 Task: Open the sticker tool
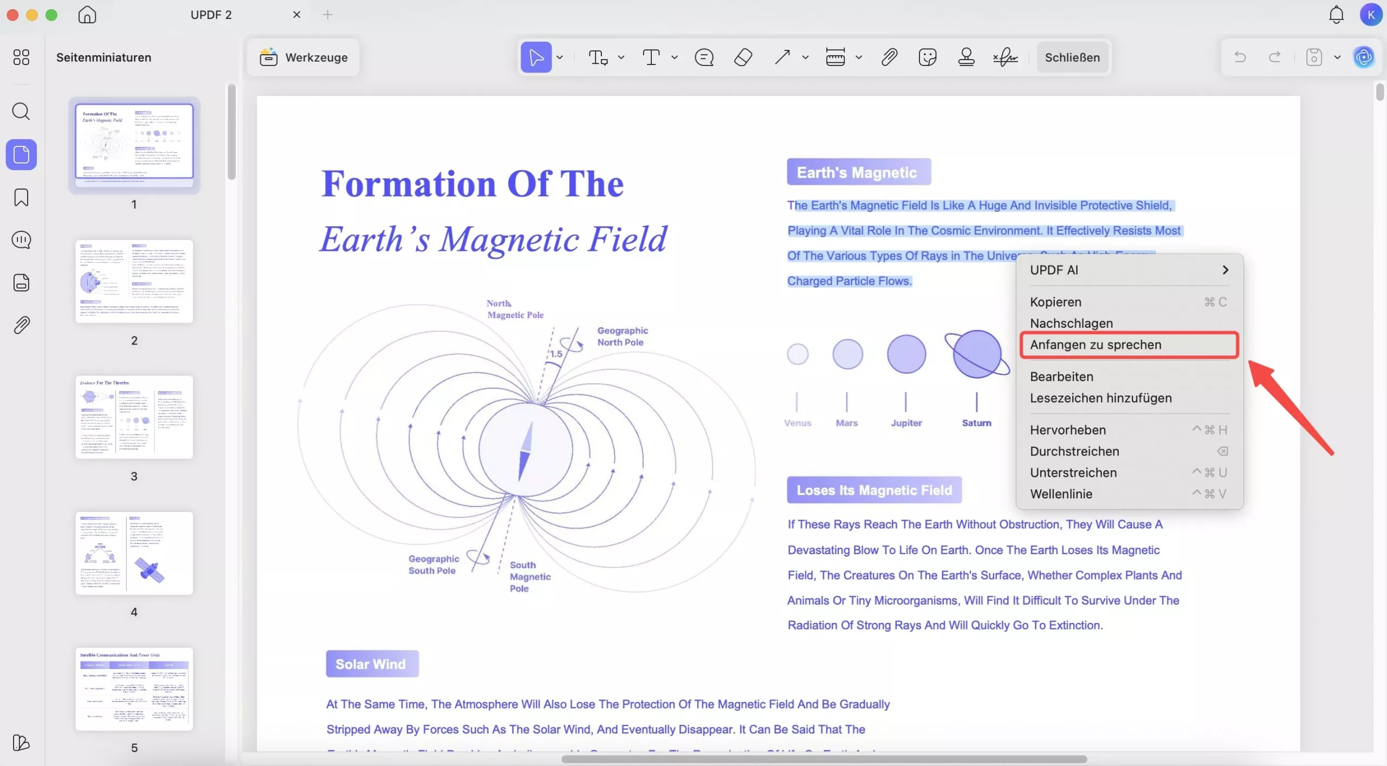(928, 57)
